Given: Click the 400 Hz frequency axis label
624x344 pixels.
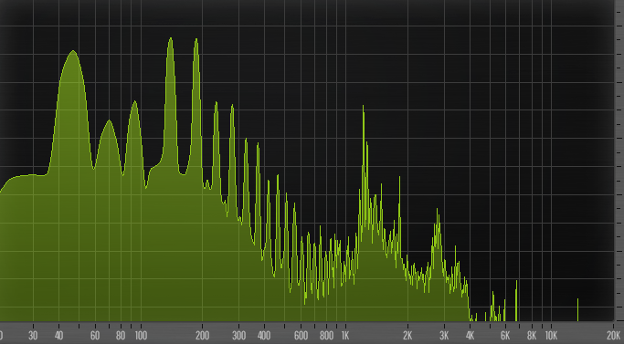Looking at the screenshot, I should 264,336.
